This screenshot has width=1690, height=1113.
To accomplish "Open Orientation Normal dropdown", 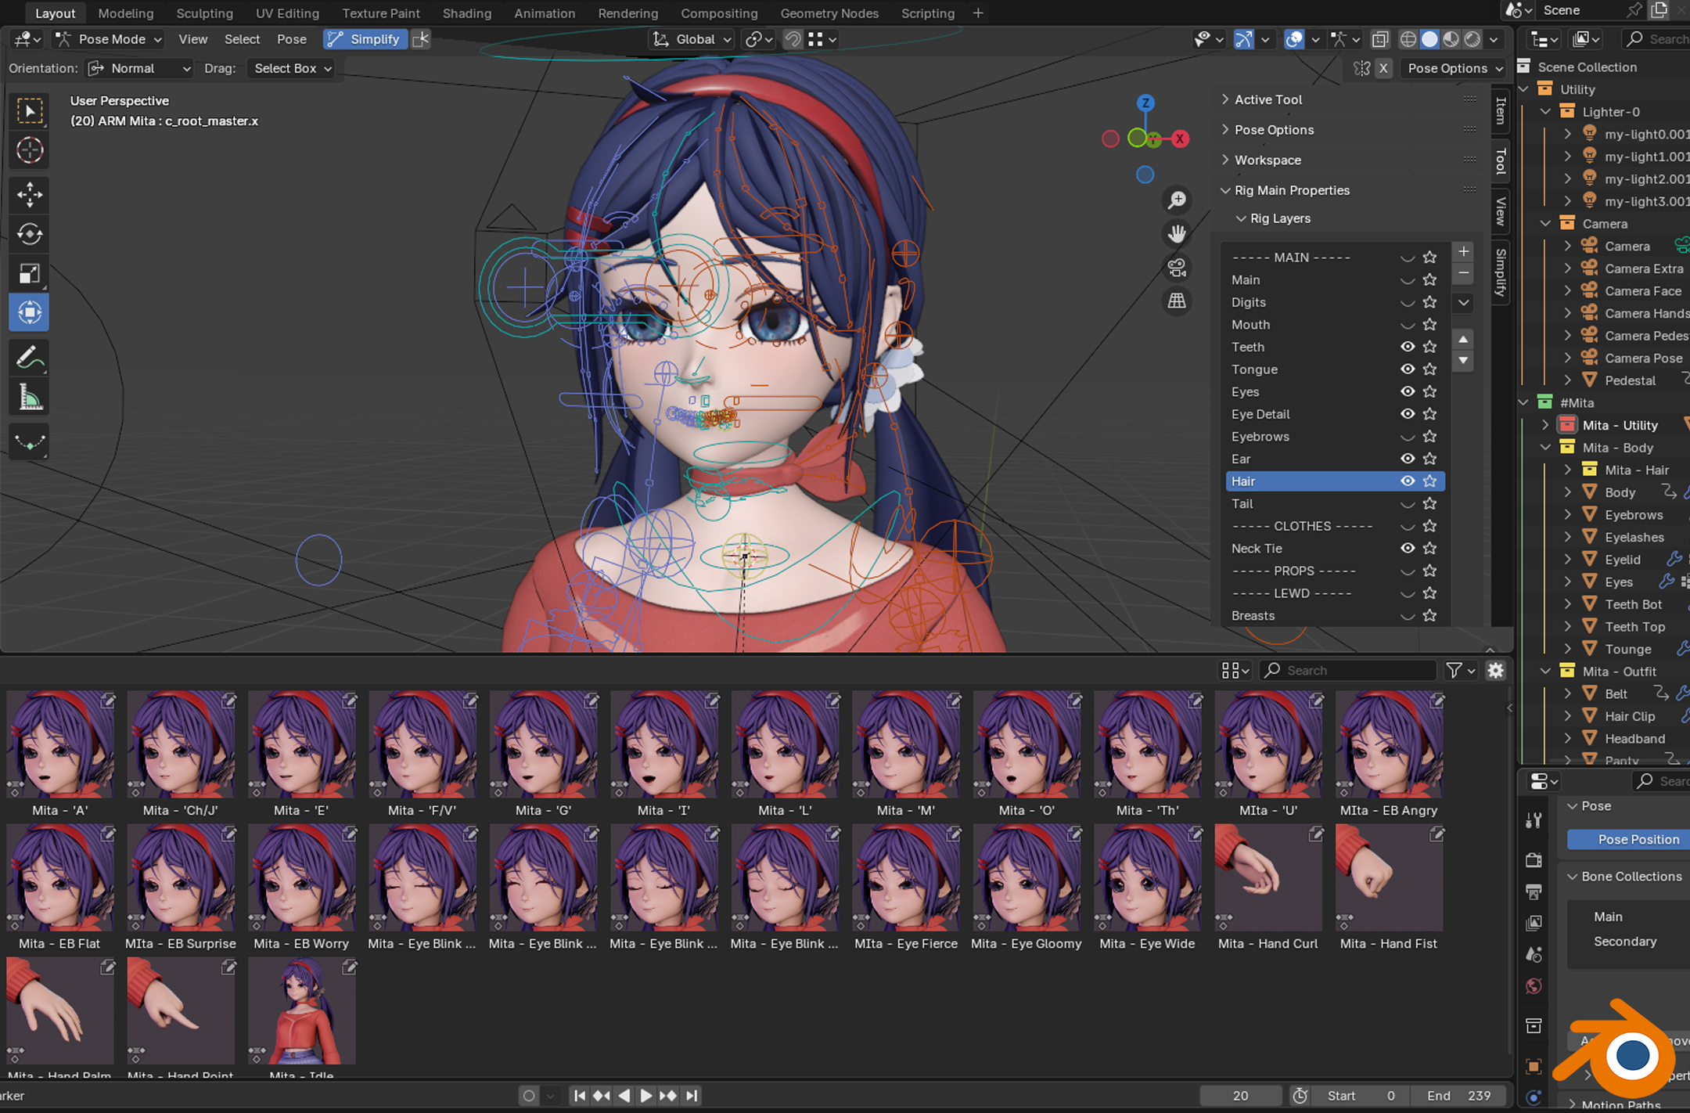I will 139,68.
